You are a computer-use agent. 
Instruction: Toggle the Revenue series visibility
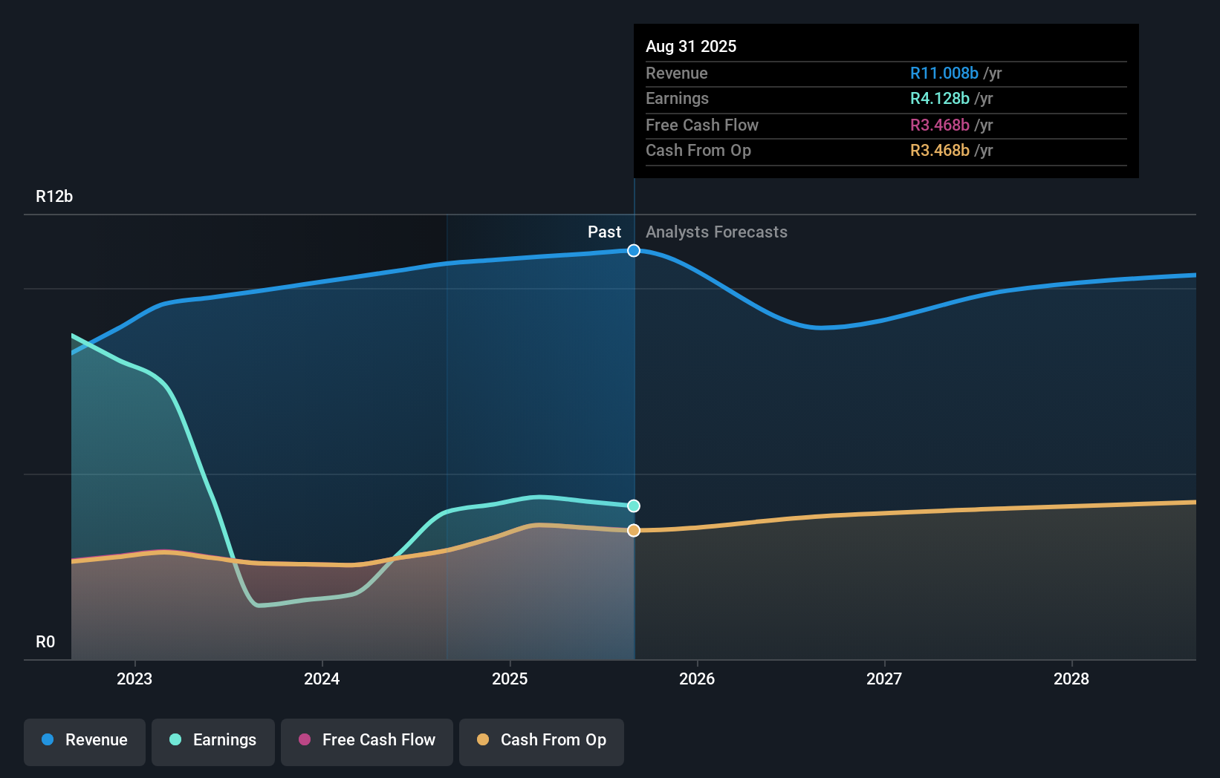coord(84,742)
